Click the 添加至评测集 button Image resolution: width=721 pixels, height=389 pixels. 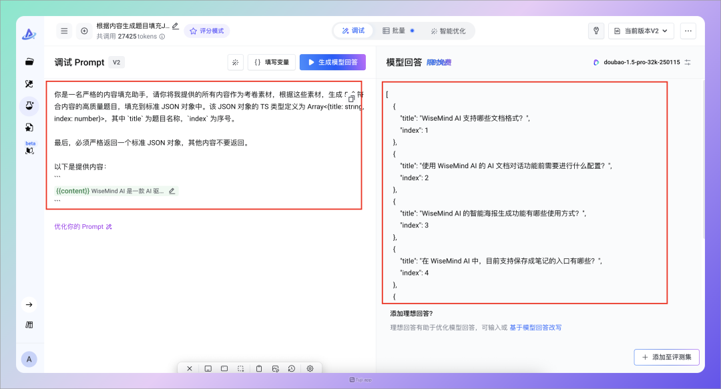point(666,357)
